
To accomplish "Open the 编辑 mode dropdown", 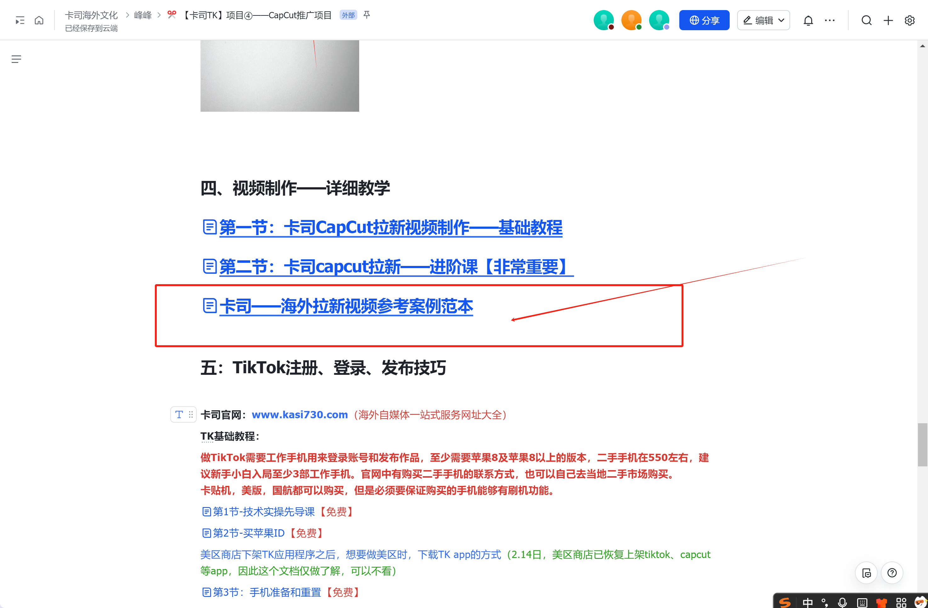I will (763, 20).
